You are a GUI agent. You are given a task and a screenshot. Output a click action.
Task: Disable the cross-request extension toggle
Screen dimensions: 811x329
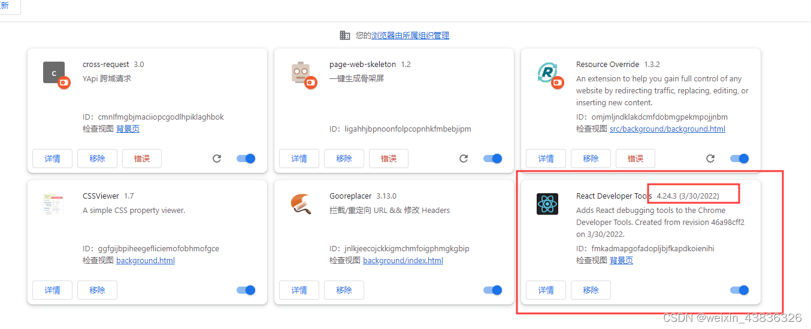click(x=246, y=159)
